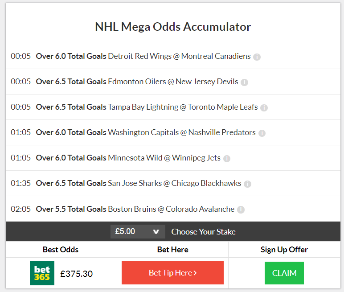Click info icon next to Toronto Maple Leafs
The image size is (344, 292).
click(264, 108)
